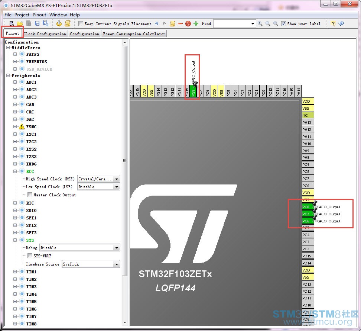Click the PC9 pin on the chip
The height and width of the screenshot is (331, 361).
(308, 165)
